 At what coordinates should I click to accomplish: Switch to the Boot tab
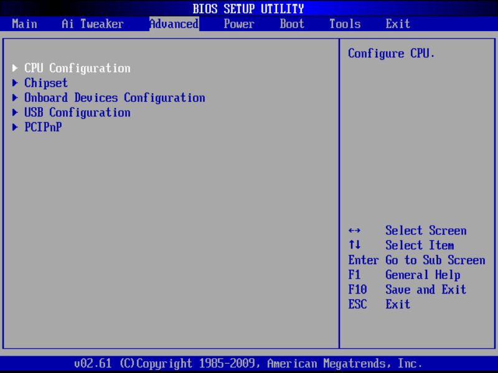pos(291,24)
